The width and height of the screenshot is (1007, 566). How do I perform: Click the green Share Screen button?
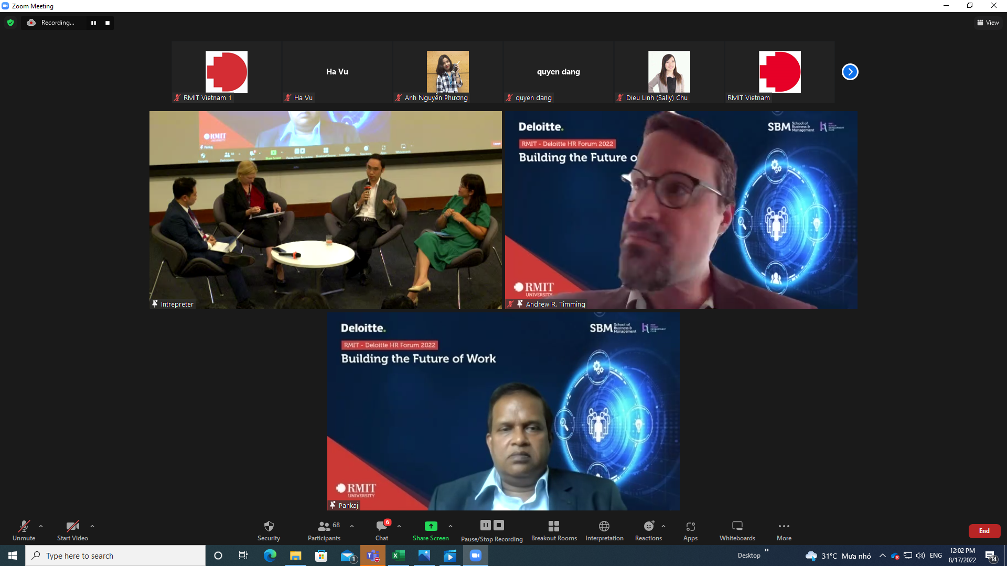(x=431, y=530)
